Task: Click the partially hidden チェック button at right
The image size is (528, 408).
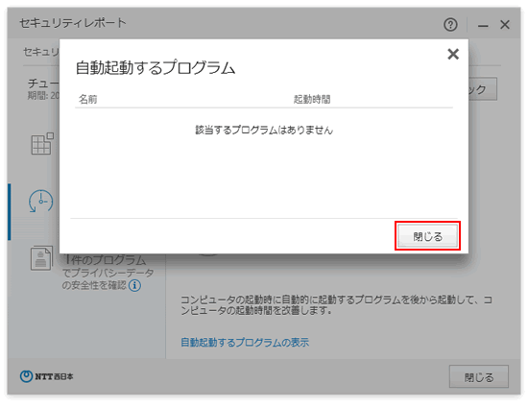Action: (x=482, y=89)
